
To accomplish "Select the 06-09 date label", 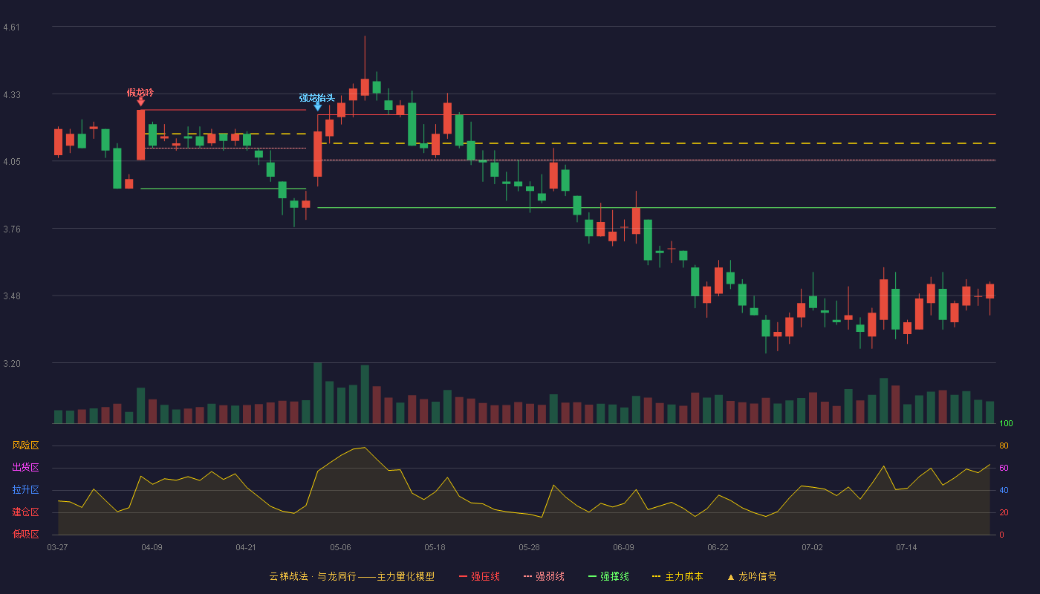I will coord(623,547).
